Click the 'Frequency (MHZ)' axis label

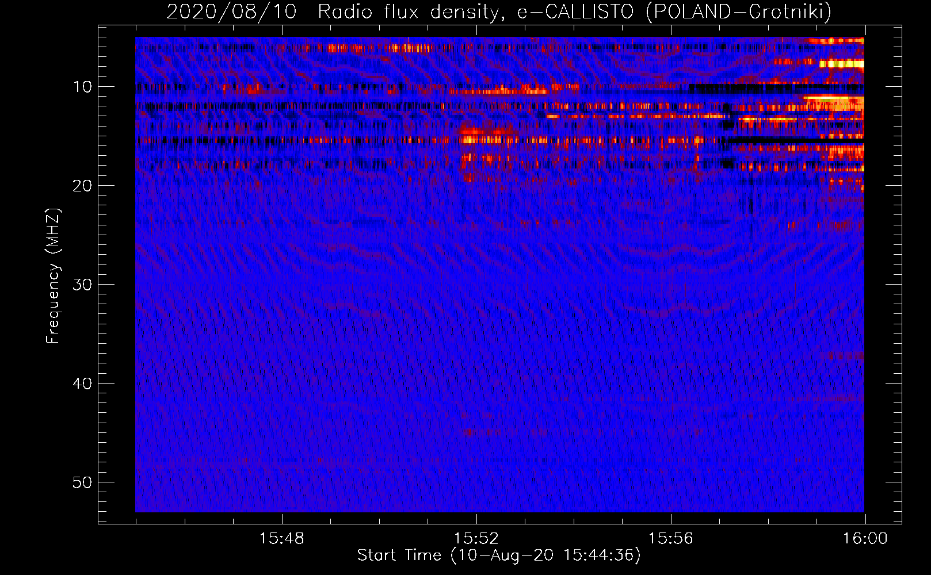53,276
